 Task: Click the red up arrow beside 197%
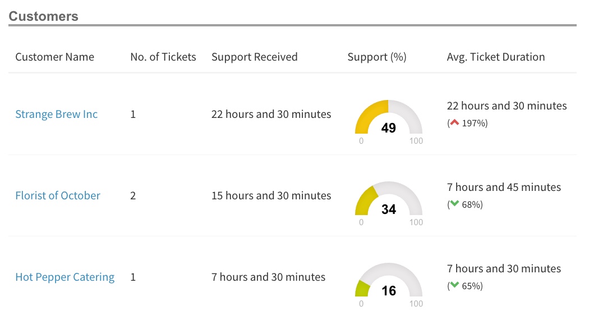[454, 123]
